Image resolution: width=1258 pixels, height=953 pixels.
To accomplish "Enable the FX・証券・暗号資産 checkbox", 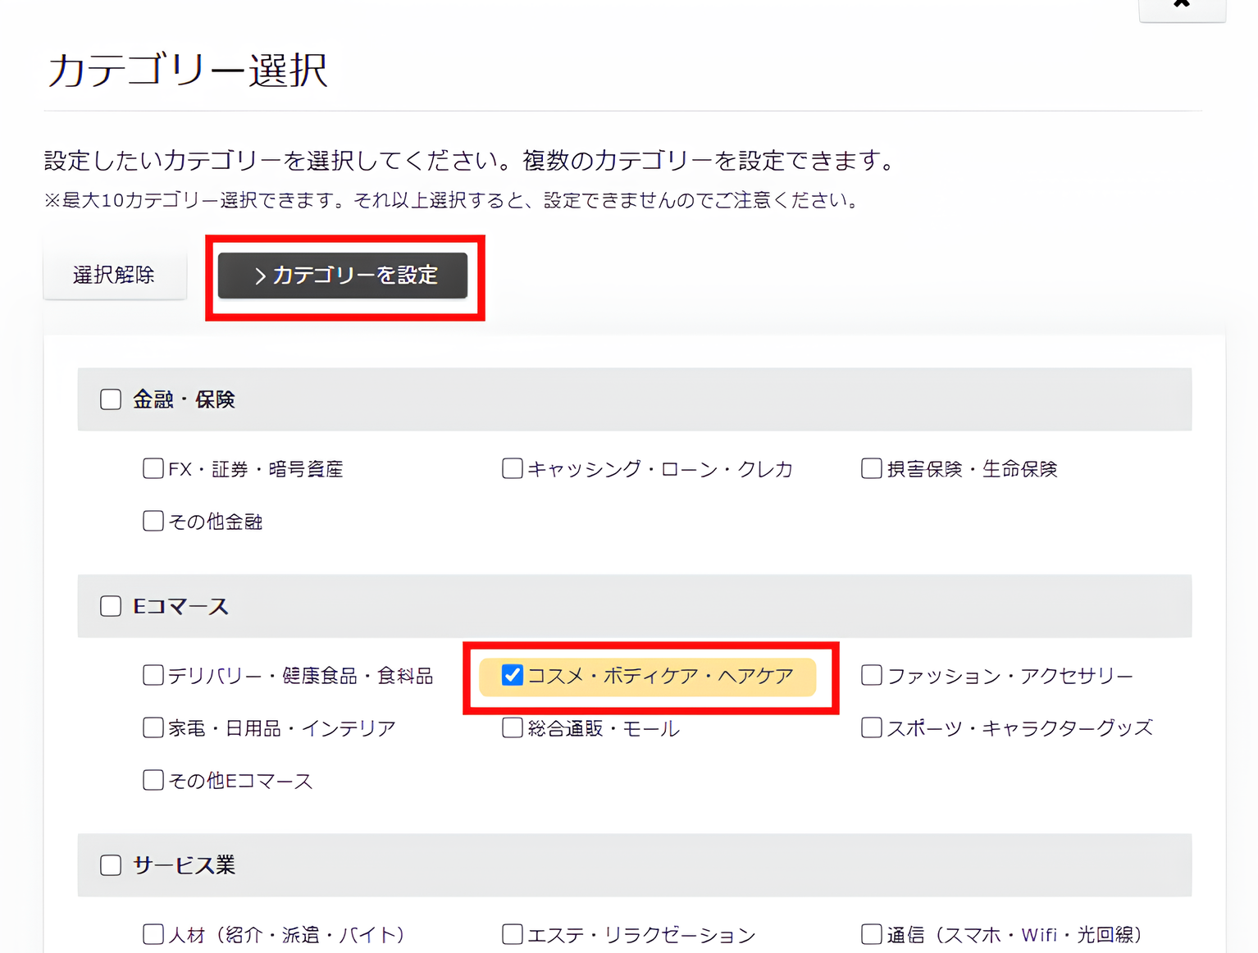I will 153,469.
